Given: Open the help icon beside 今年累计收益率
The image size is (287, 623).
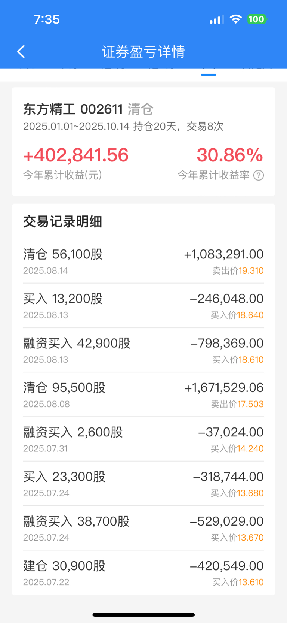Looking at the screenshot, I should [259, 175].
